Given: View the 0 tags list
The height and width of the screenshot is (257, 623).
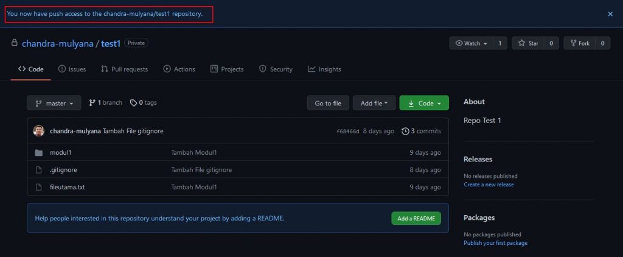Looking at the screenshot, I should pos(144,103).
